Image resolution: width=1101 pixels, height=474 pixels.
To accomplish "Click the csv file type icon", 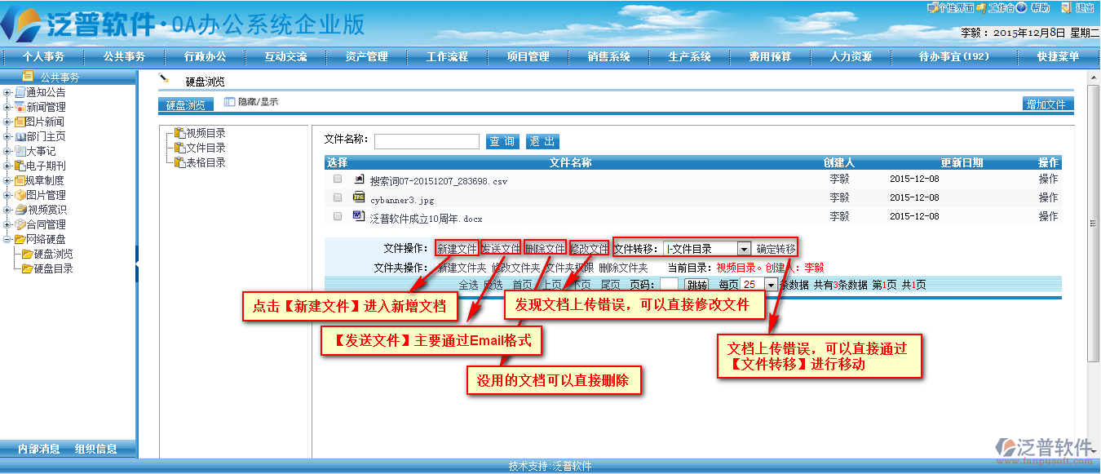I will tap(358, 179).
